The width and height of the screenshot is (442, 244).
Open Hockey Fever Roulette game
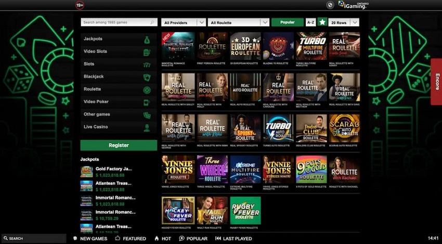[178, 210]
